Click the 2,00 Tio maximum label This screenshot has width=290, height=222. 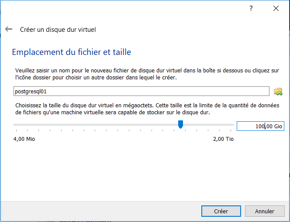223,139
